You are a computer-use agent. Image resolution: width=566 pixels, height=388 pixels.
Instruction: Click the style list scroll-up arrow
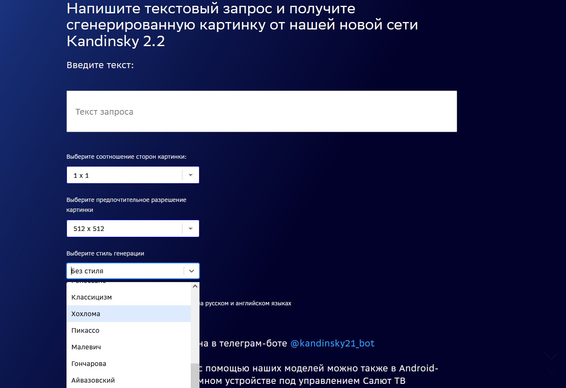195,286
